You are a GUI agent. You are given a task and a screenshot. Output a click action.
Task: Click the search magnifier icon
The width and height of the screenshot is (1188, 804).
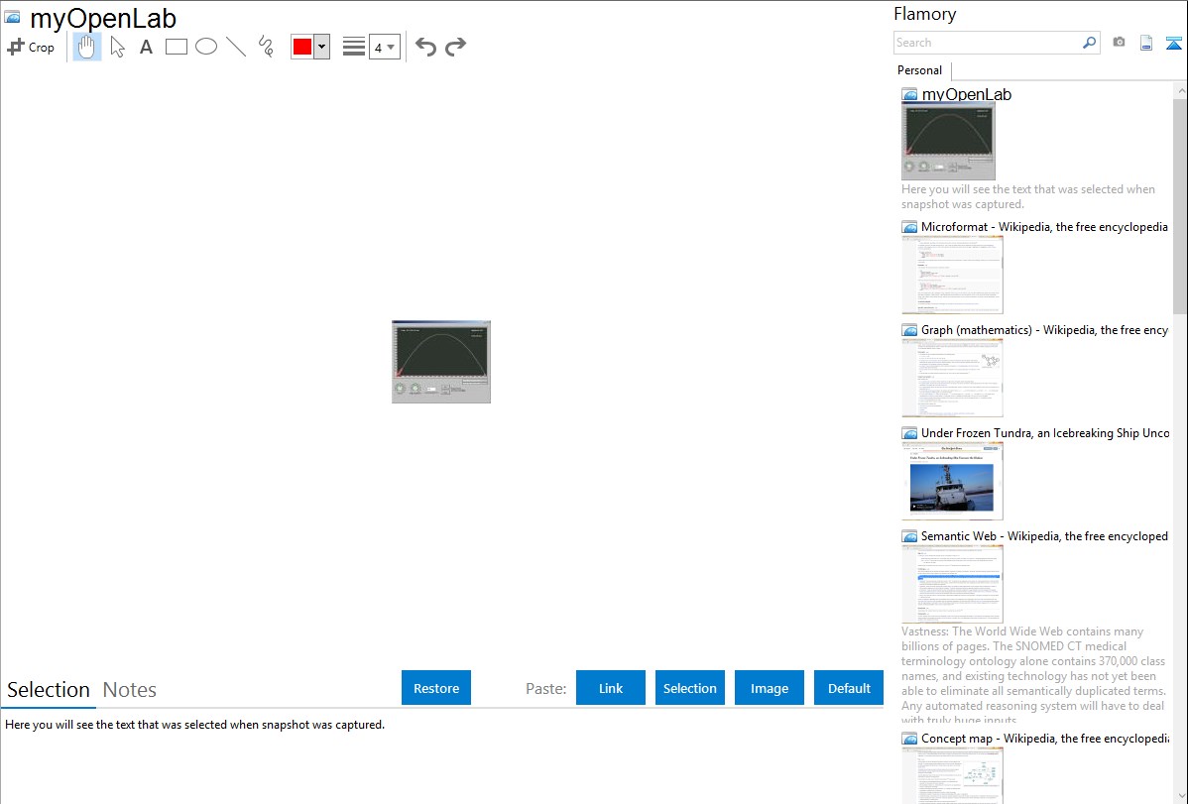(1090, 43)
